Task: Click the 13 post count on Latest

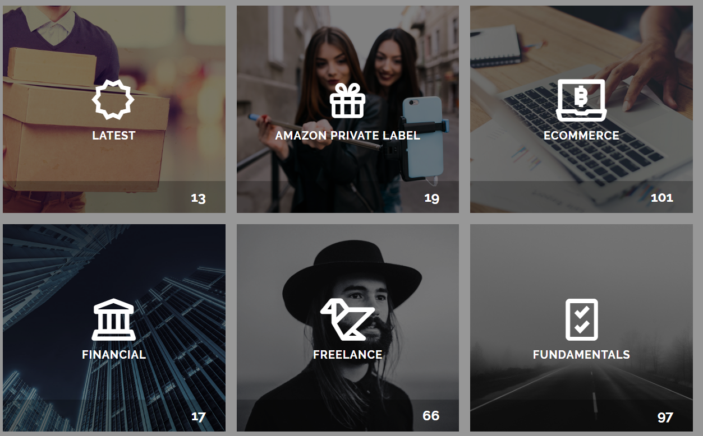Action: click(198, 198)
